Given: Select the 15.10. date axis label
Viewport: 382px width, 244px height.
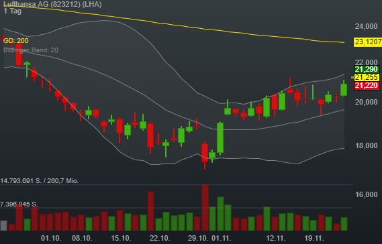Looking at the screenshot, I should pyautogui.click(x=121, y=238).
